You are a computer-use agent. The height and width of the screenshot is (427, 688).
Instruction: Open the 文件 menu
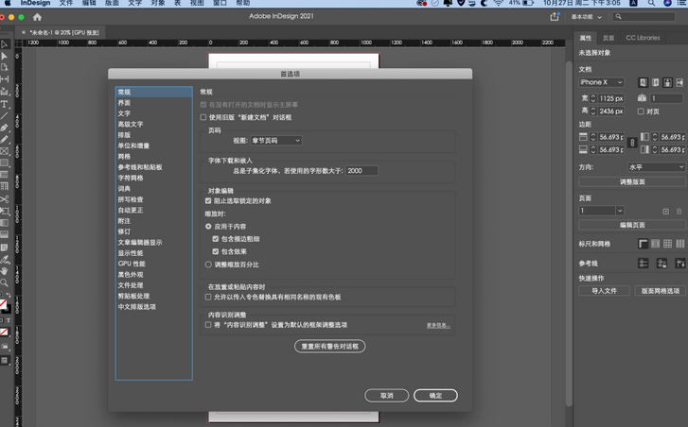66,3
